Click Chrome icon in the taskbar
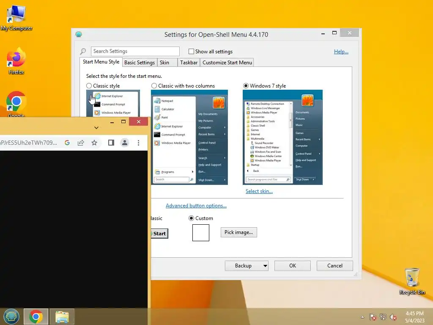The image size is (433, 325). [x=36, y=317]
